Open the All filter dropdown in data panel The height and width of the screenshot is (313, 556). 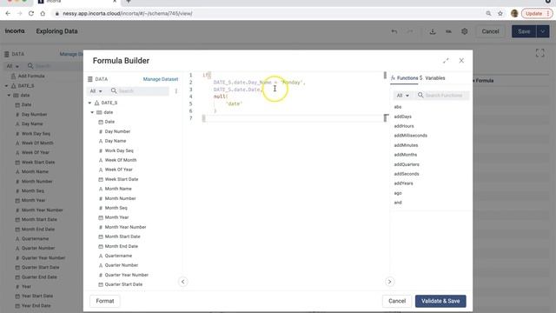click(96, 91)
